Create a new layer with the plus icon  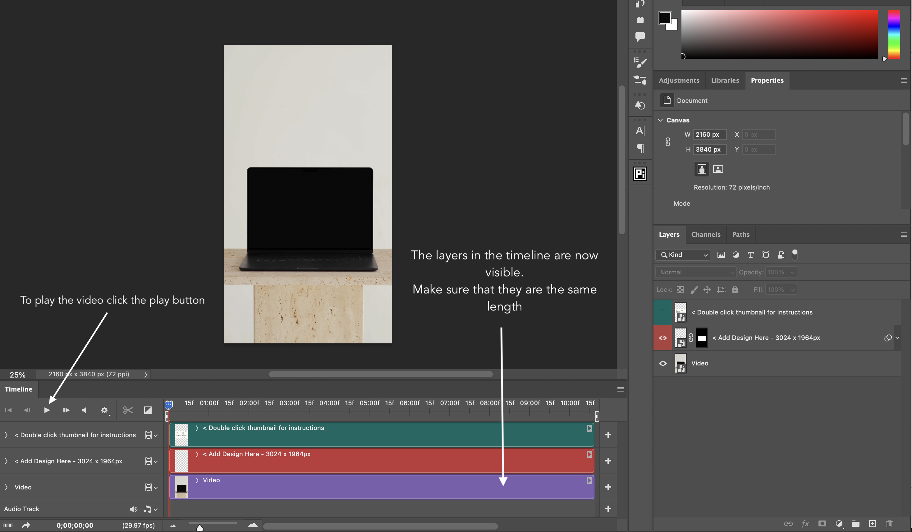click(x=873, y=524)
